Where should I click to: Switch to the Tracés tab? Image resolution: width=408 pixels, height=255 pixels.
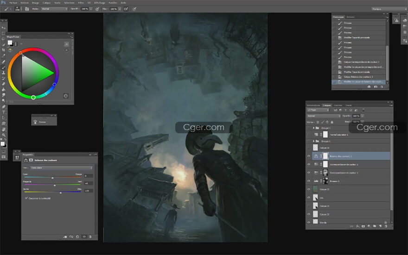coord(348,105)
